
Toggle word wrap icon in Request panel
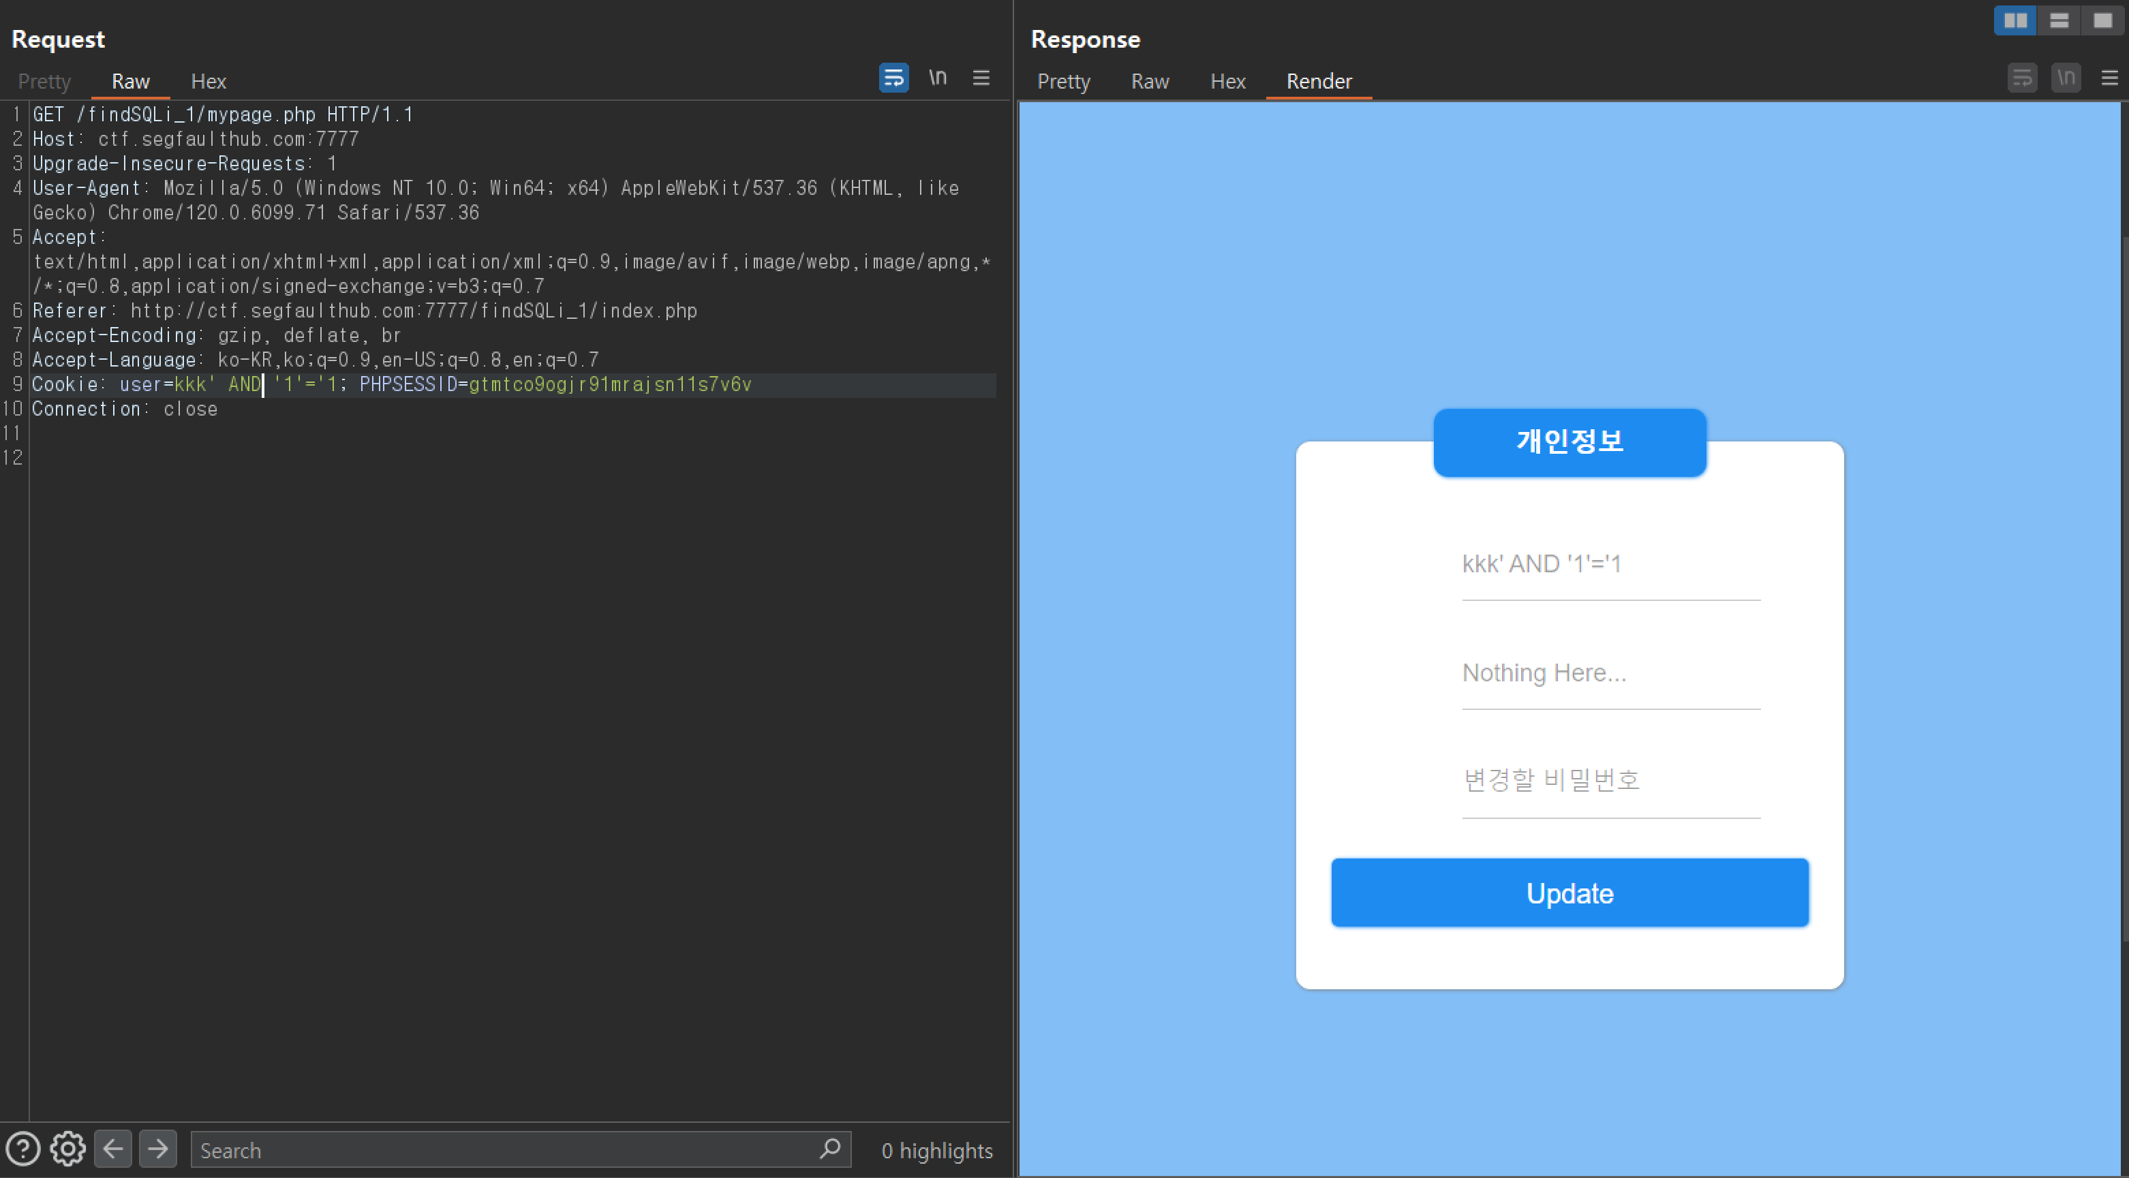coord(893,78)
